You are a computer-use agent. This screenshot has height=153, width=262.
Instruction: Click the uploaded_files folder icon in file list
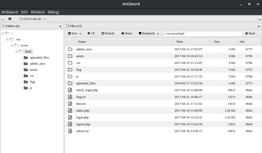(x=70, y=83)
